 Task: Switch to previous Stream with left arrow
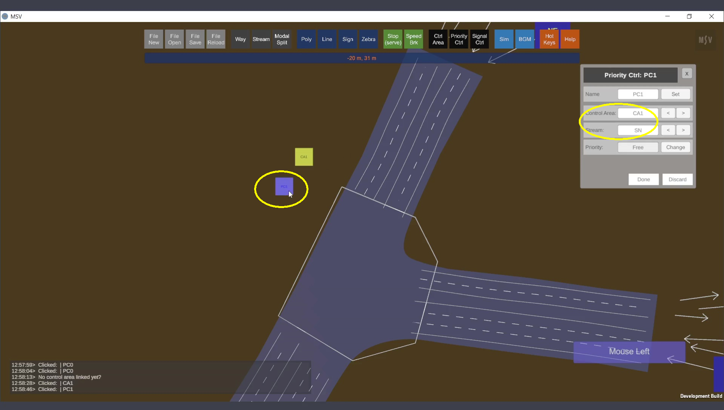[668, 130]
